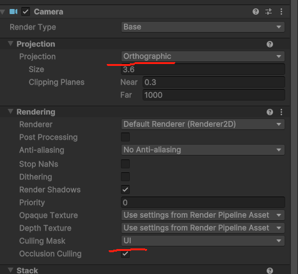The height and width of the screenshot is (274, 298).
Task: Open the Rendering section more options menu
Action: (281, 112)
